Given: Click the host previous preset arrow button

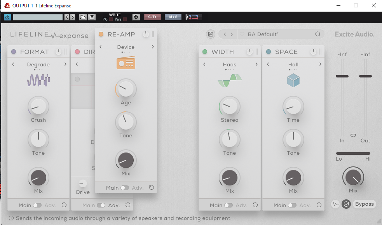Looking at the screenshot, I should 67,17.
